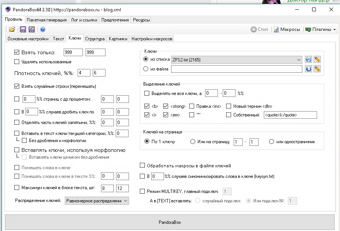Enable Удалять использованные checkbox

pos(17,61)
